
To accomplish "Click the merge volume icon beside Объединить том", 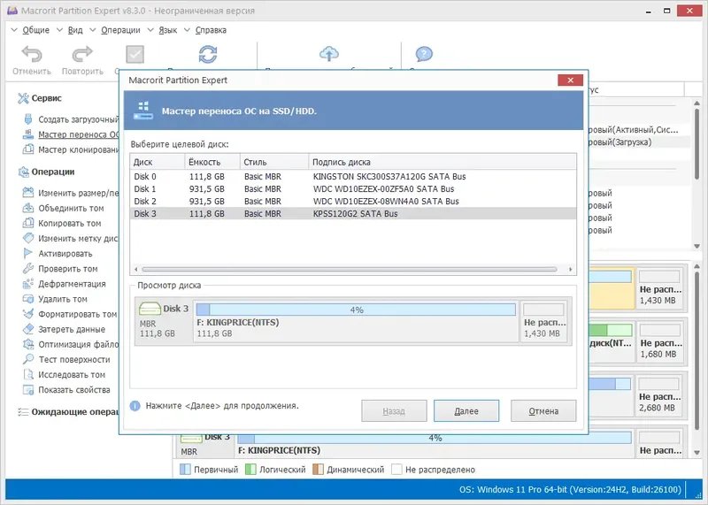I will pyautogui.click(x=28, y=208).
